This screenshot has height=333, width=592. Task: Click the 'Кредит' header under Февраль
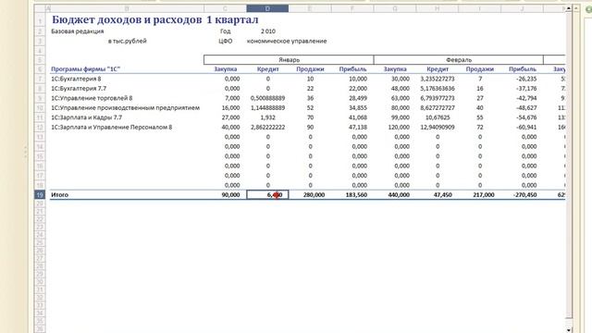click(x=438, y=69)
